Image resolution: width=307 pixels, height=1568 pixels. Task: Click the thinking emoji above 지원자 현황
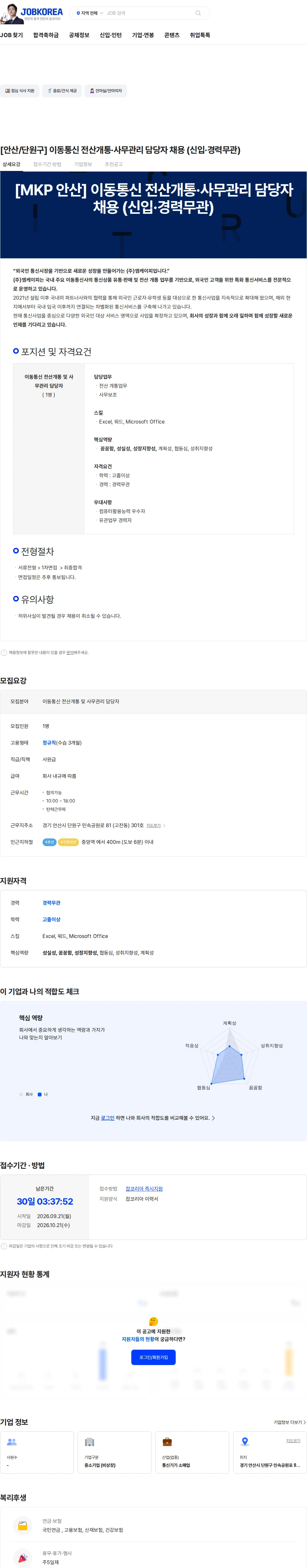(153, 1321)
